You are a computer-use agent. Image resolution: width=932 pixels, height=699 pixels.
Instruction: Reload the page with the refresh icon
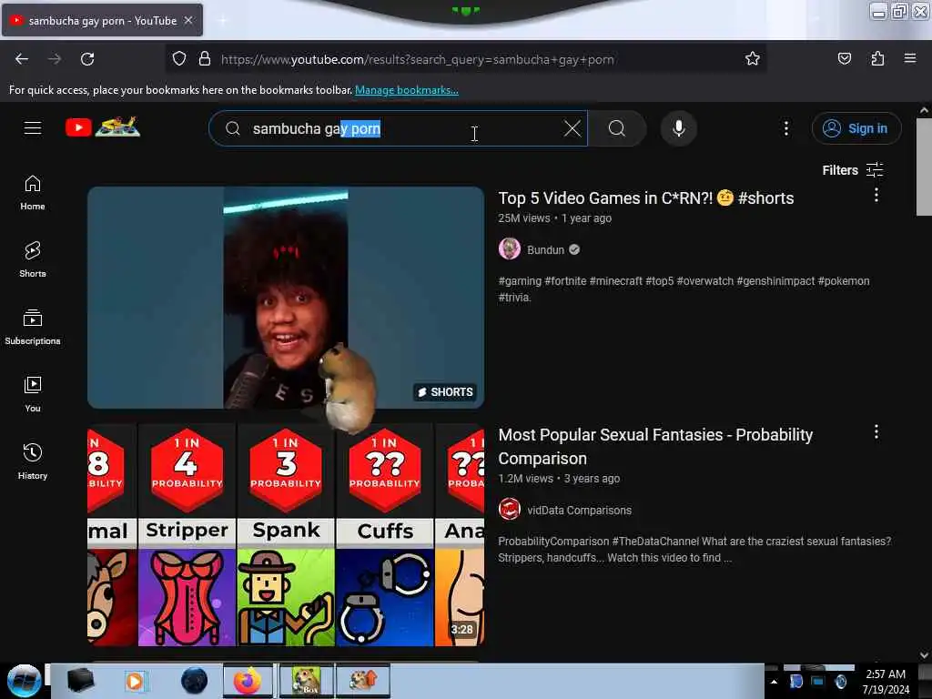pos(87,59)
